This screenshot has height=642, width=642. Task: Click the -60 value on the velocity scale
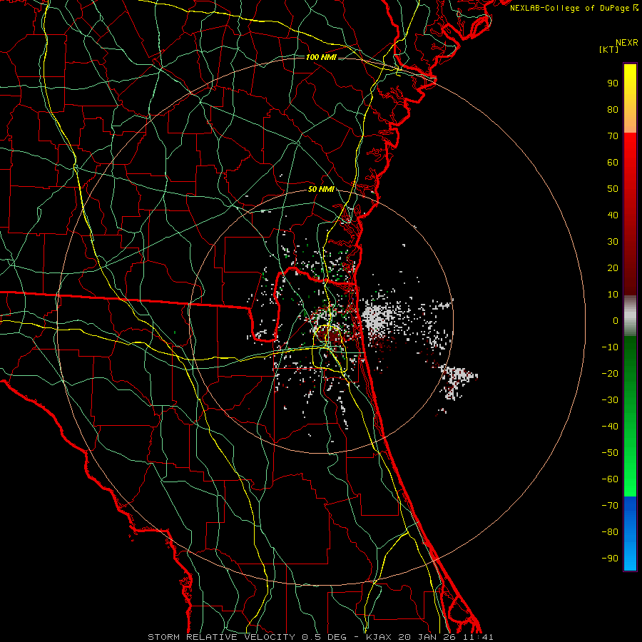610,479
